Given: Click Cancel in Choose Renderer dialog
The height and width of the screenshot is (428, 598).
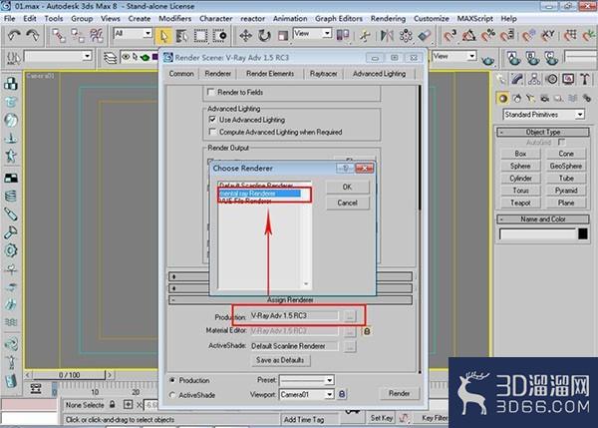Looking at the screenshot, I should [347, 203].
